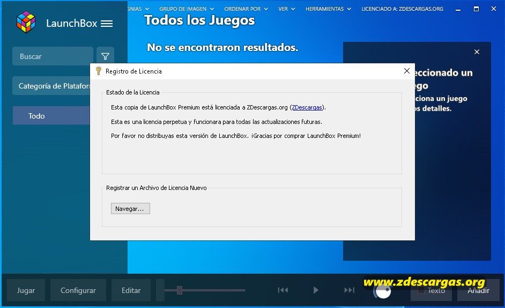The width and height of the screenshot is (505, 308).
Task: Open the hamburger menu next to LaunchBox
Action: point(107,24)
